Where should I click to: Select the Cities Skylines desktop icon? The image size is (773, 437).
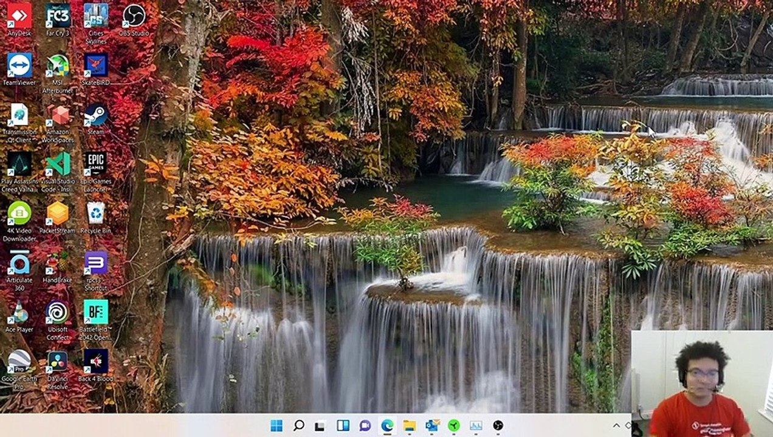(96, 24)
